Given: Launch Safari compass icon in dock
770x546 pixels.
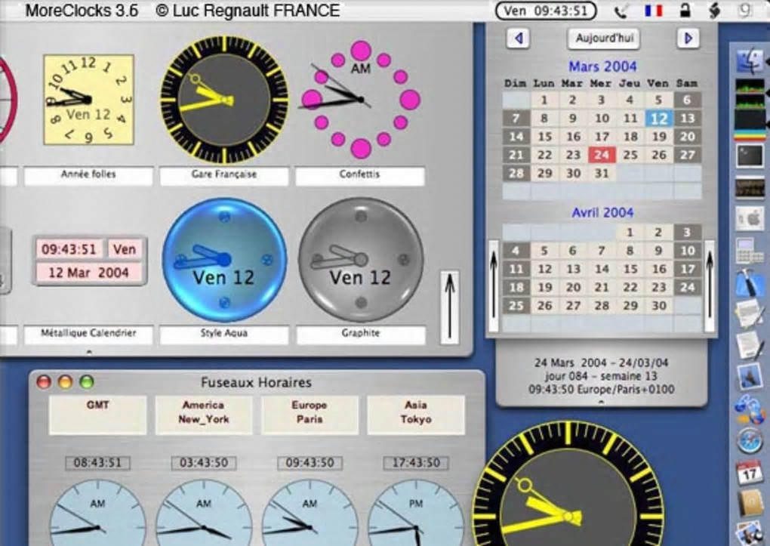Looking at the screenshot, I should click(750, 440).
